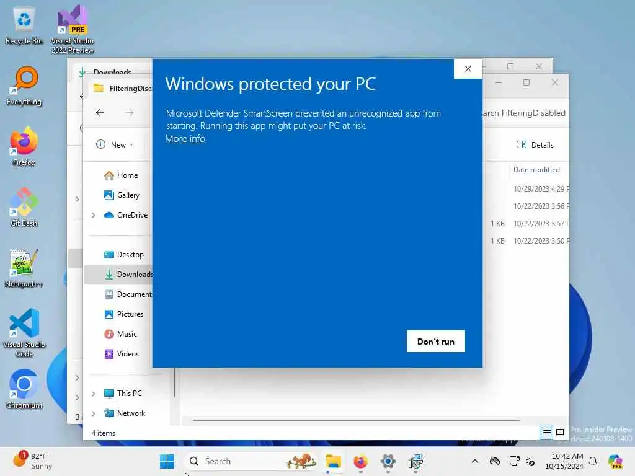The image size is (635, 476).
Task: Click the 10/22/2023 3:57 date entry
Action: point(541,223)
